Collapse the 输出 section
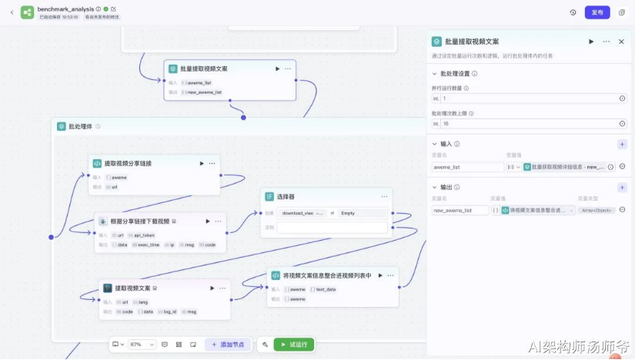Viewport: 635px width, 360px height. pyautogui.click(x=434, y=187)
